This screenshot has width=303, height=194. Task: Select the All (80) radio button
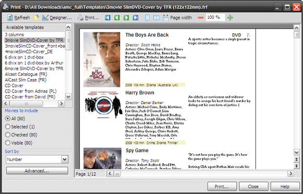point(15,118)
